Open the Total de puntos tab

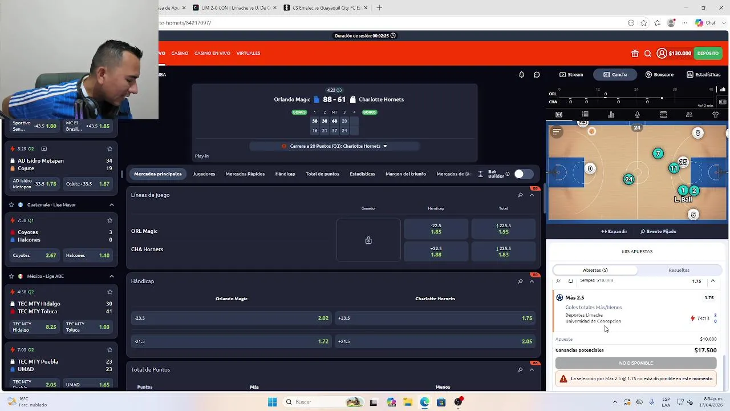point(322,174)
